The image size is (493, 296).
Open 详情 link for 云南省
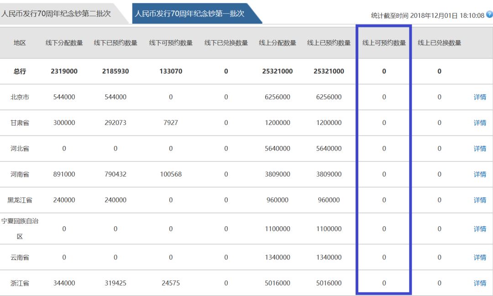(480, 258)
